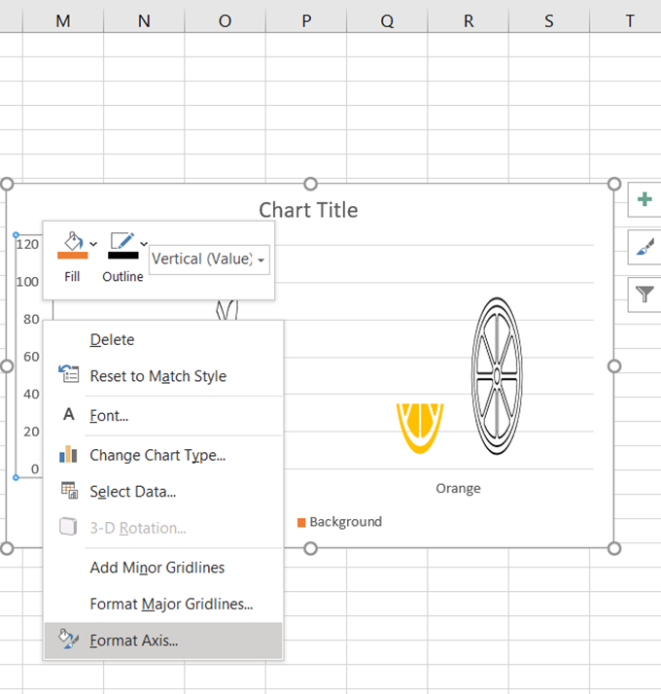Select column M header
661x694 pixels.
tap(63, 20)
